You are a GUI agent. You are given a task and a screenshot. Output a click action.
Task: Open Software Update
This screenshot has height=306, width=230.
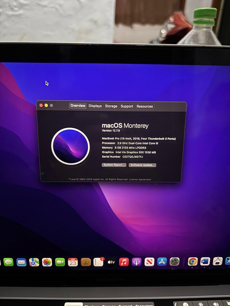(x=143, y=165)
